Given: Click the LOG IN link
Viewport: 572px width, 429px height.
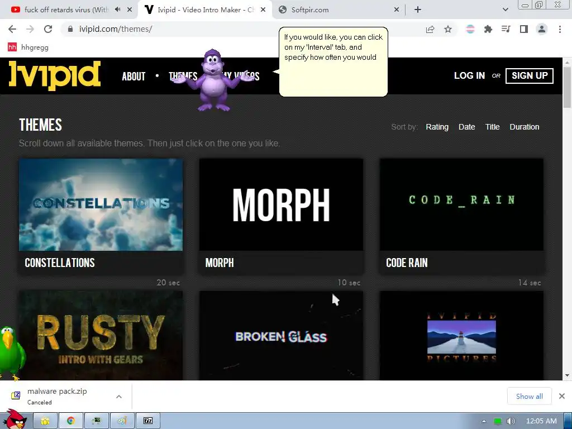Looking at the screenshot, I should [469, 75].
